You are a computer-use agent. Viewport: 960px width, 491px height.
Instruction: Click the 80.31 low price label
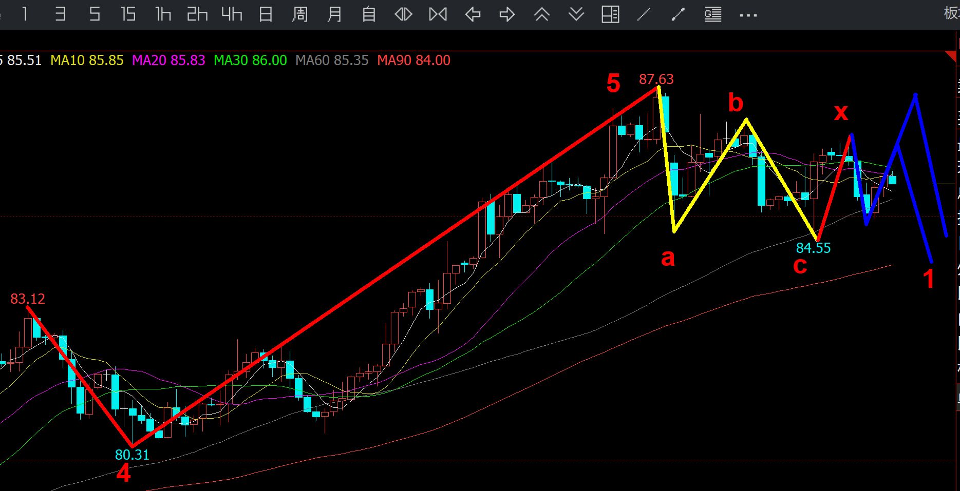click(x=132, y=455)
